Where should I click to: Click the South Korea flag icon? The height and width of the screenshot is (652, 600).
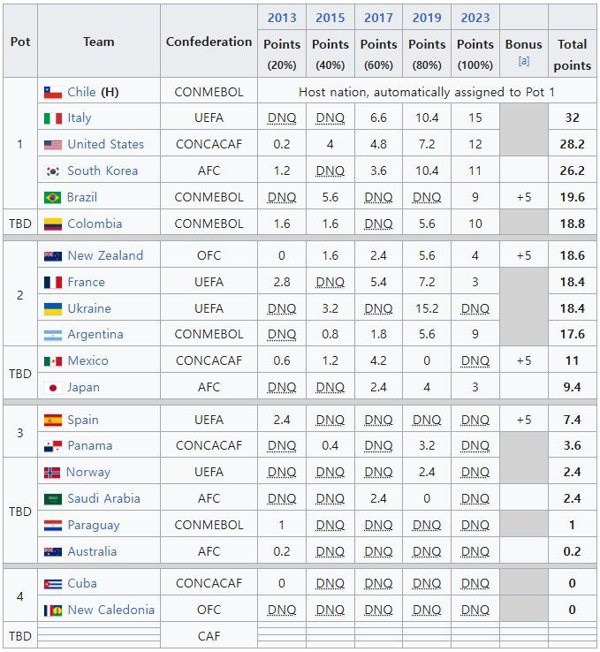(52, 171)
